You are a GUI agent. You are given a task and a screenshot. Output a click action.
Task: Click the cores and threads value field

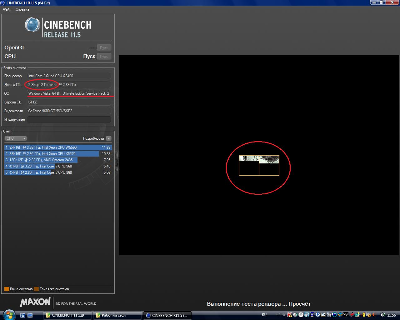click(x=69, y=85)
